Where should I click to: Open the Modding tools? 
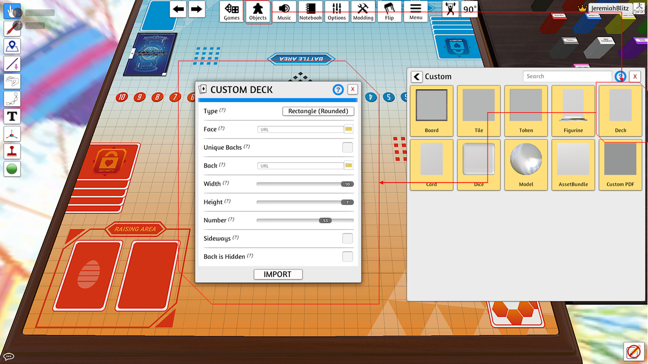click(x=363, y=11)
